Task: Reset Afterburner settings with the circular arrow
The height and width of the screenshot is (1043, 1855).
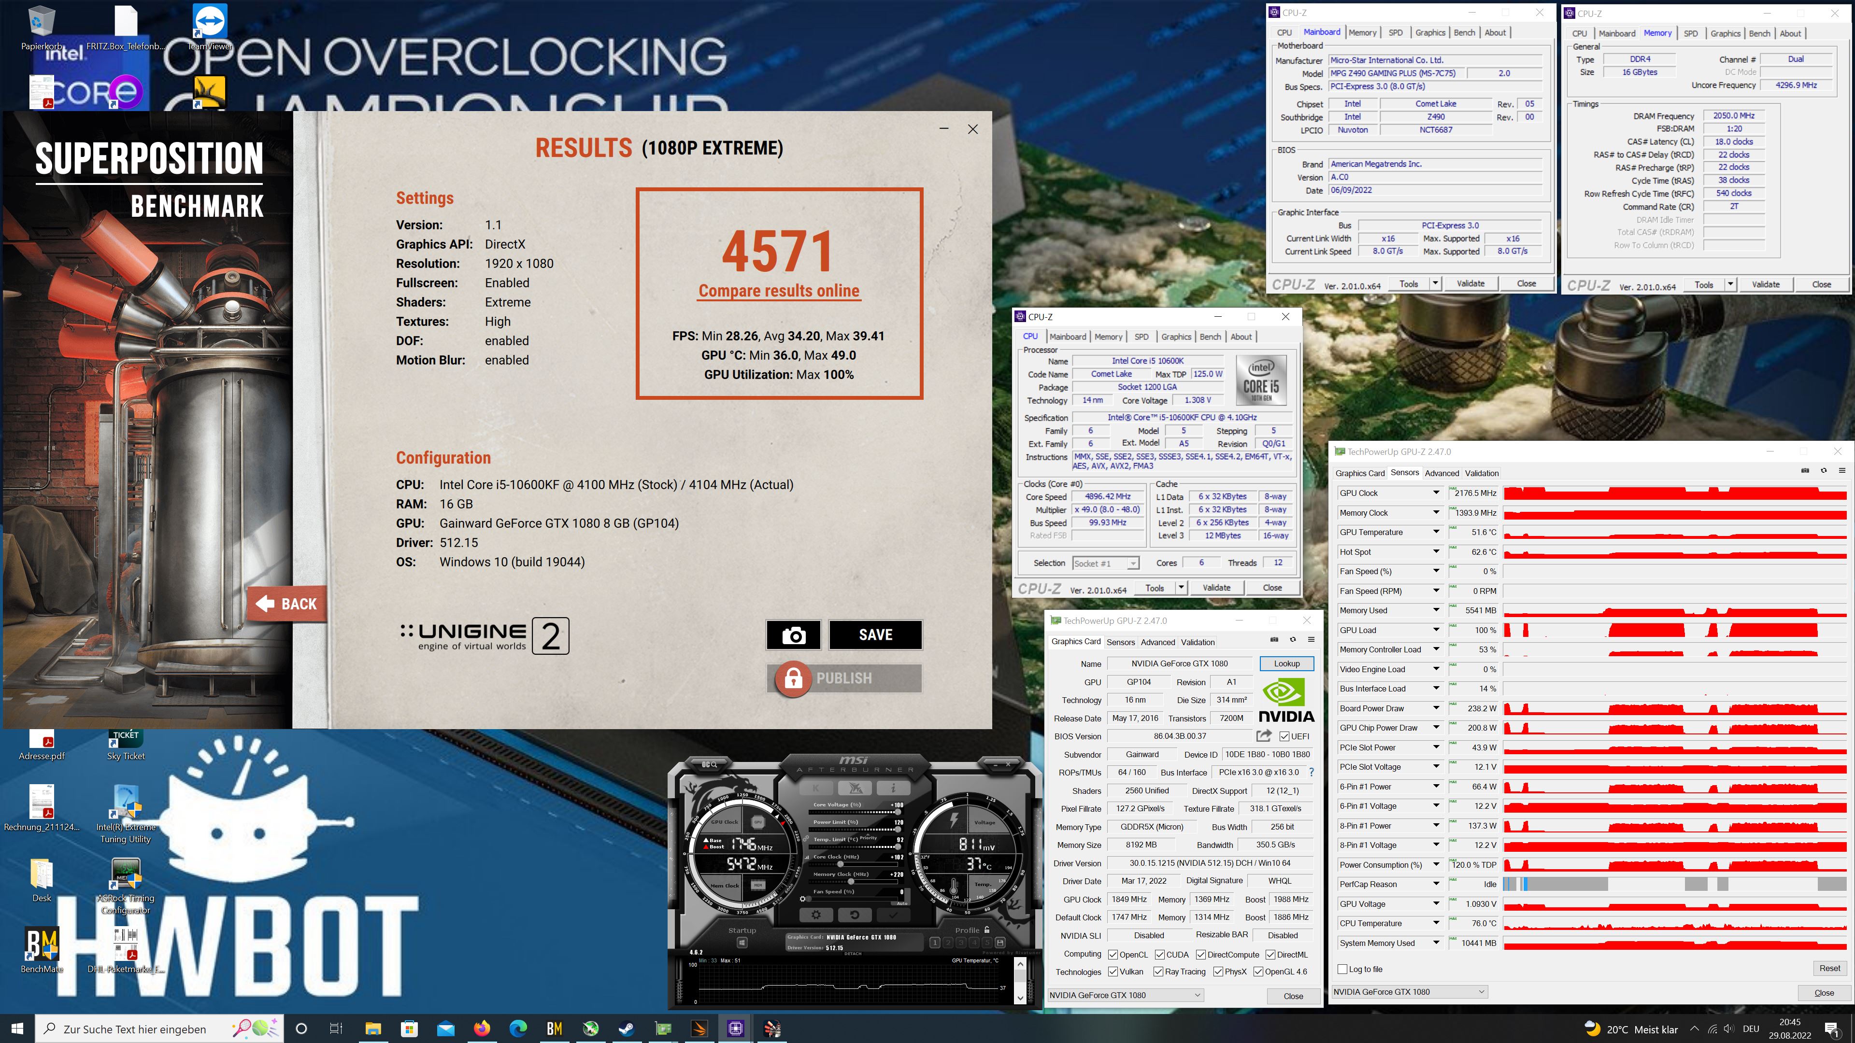Action: coord(855,915)
